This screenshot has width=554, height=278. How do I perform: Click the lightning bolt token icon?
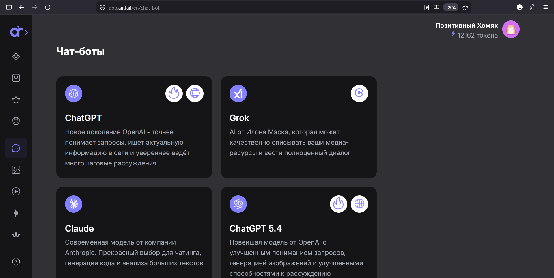click(x=453, y=34)
